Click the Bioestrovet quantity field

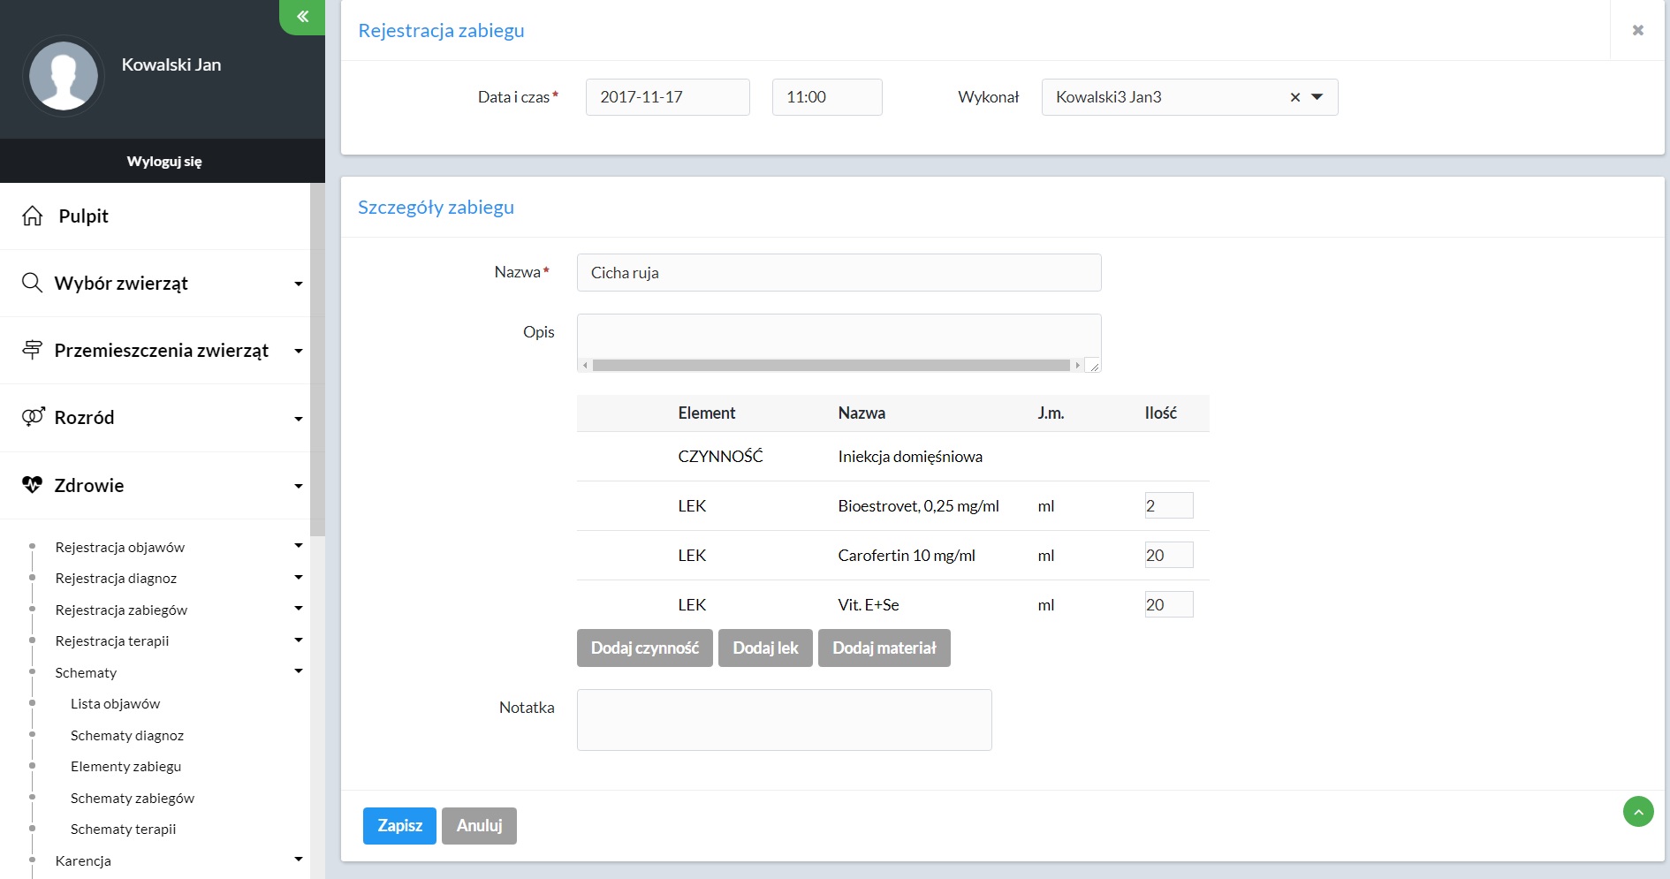pyautogui.click(x=1168, y=505)
